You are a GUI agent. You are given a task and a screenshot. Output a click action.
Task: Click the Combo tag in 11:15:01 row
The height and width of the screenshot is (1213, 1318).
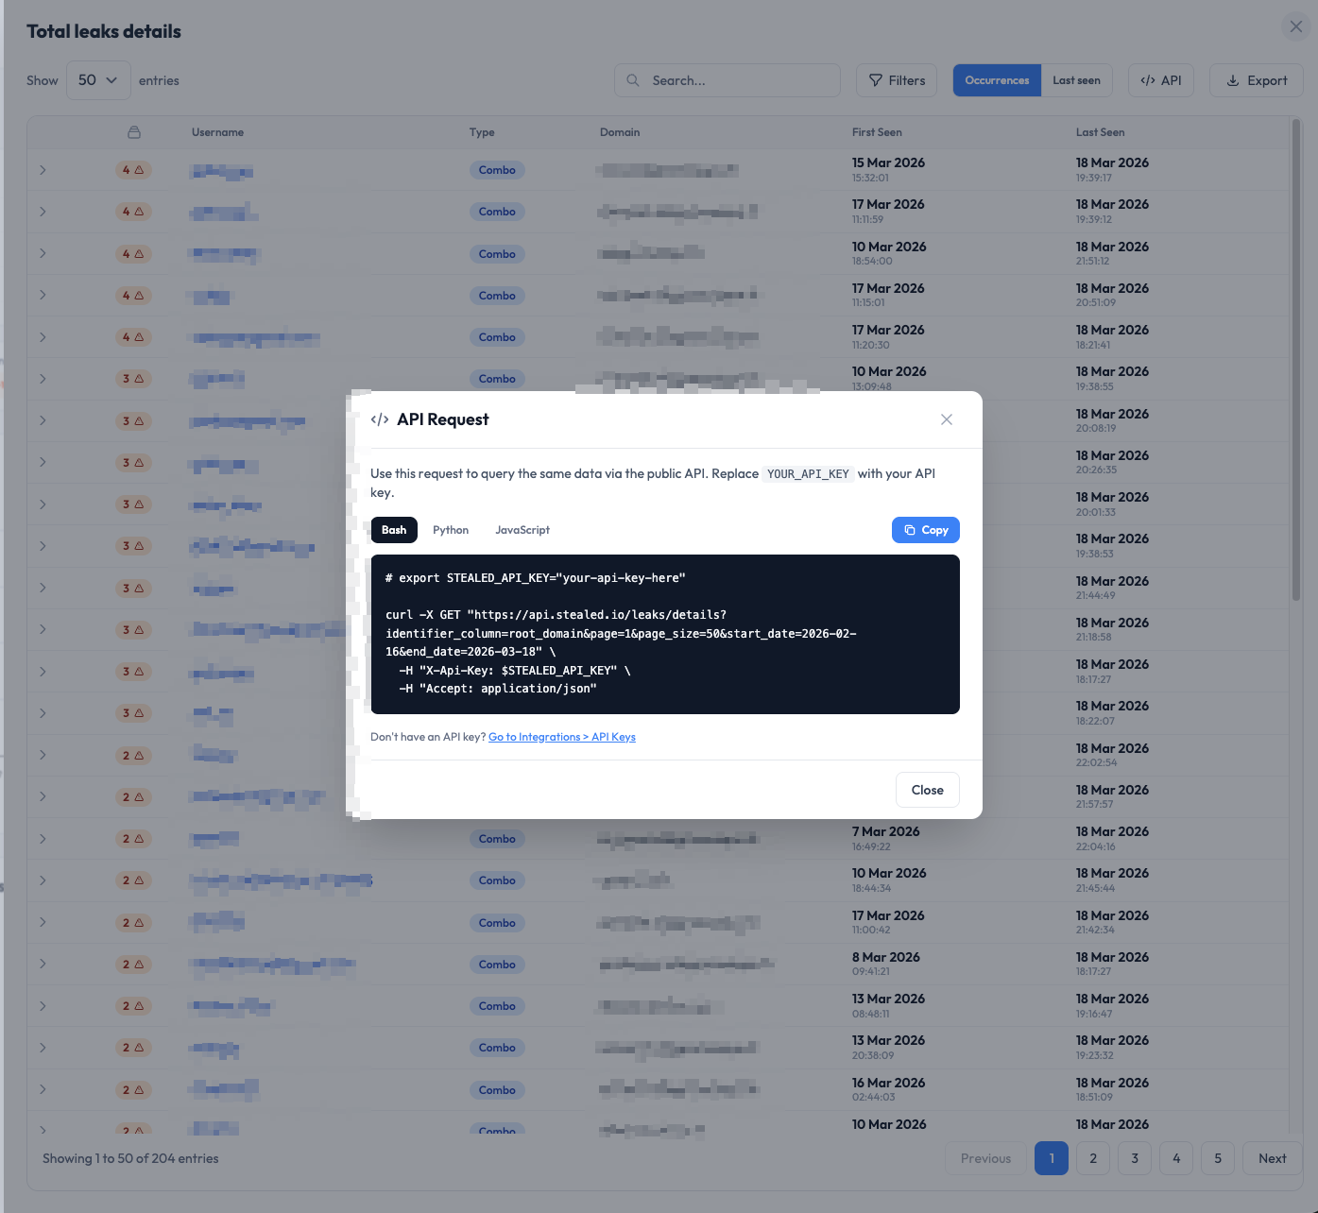[497, 296]
